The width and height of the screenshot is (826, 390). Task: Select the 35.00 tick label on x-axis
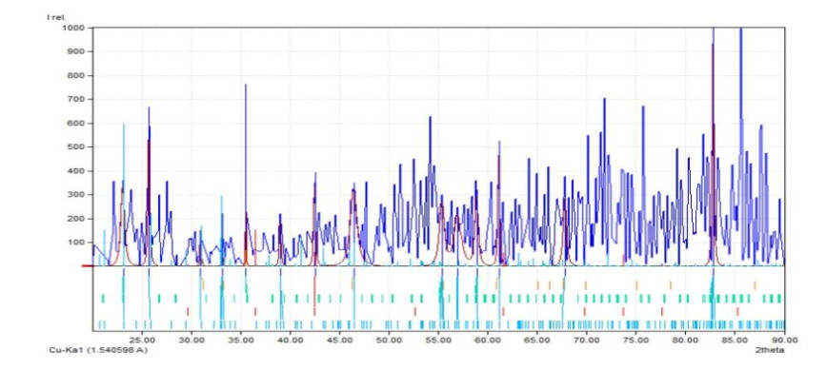pyautogui.click(x=241, y=340)
